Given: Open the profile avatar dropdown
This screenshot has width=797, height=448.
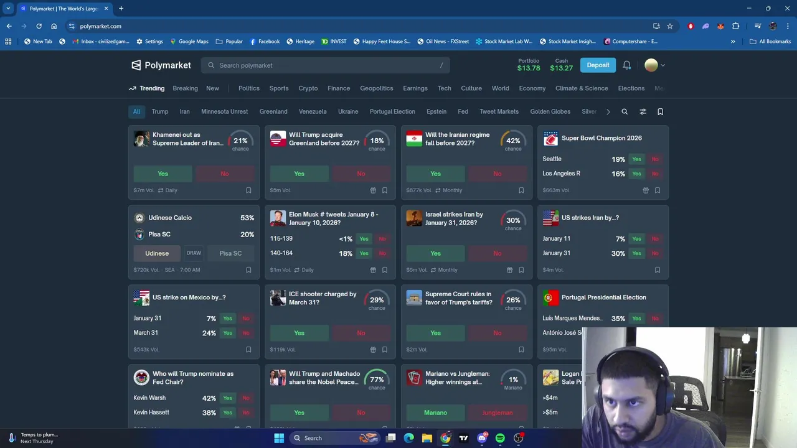Looking at the screenshot, I should point(654,65).
